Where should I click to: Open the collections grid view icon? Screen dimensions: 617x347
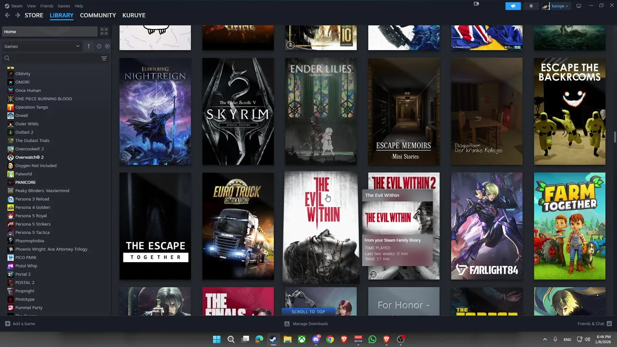104,31
